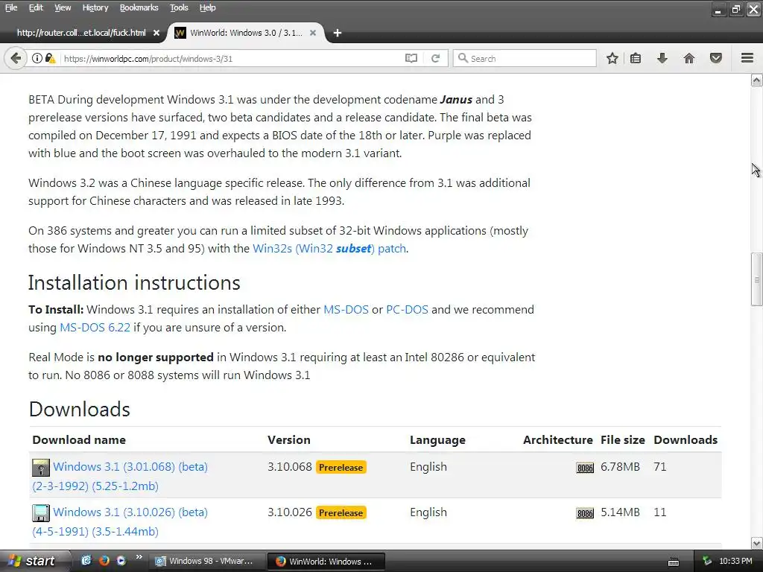The height and width of the screenshot is (572, 763).
Task: Open a new tab with plus button
Action: click(x=338, y=33)
